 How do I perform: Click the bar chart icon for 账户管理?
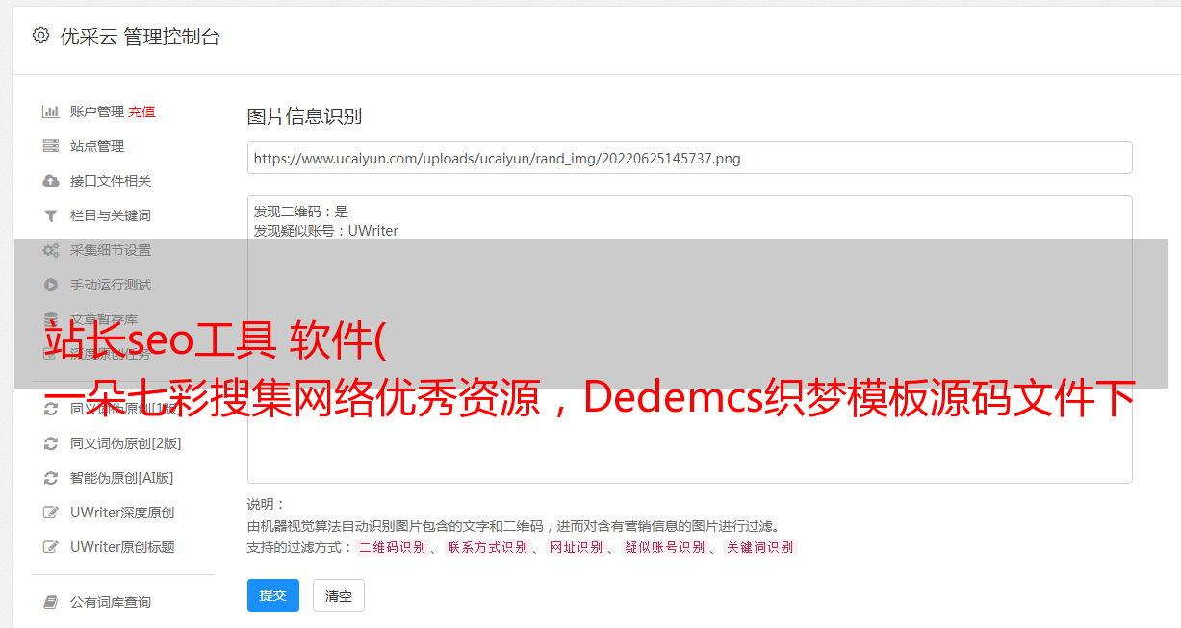(51, 112)
